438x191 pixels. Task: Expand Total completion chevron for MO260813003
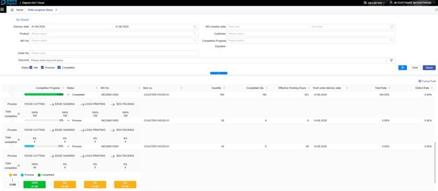coord(19,140)
